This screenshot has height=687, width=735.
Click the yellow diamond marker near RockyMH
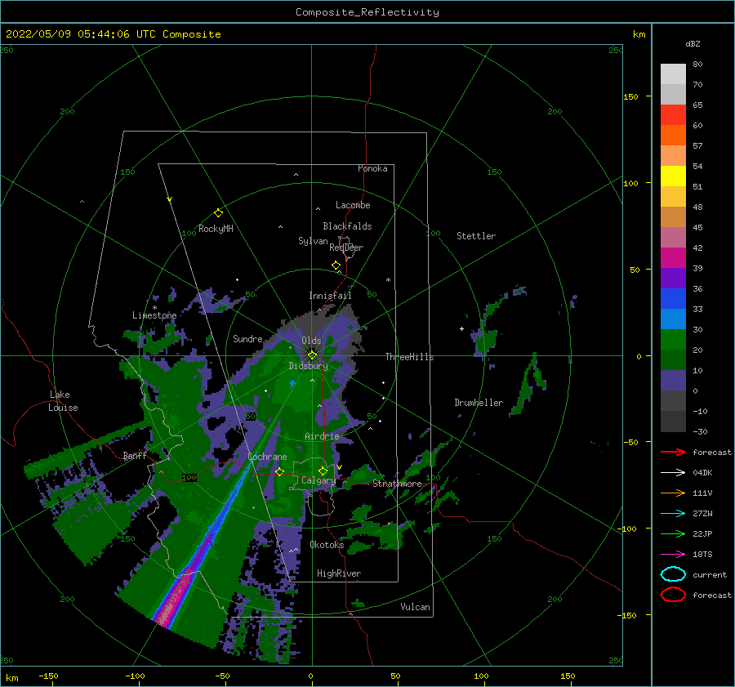pyautogui.click(x=218, y=213)
